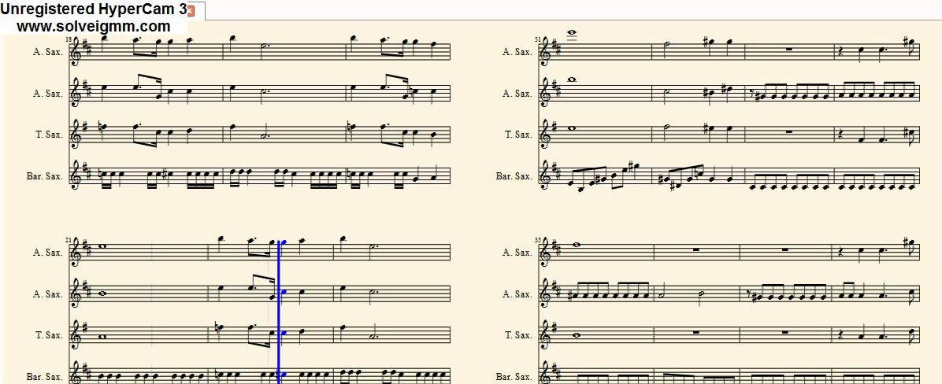Screen dimensions: 942x384
Task: Click the treble clef of the top A. Sax. staff at measure 21
Action: (76, 251)
